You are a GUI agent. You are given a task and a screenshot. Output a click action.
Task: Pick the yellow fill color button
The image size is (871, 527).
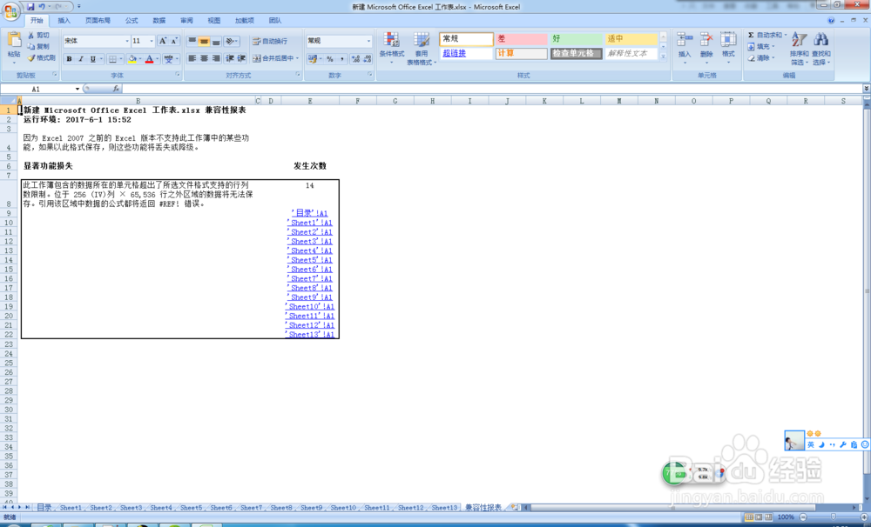click(x=132, y=59)
